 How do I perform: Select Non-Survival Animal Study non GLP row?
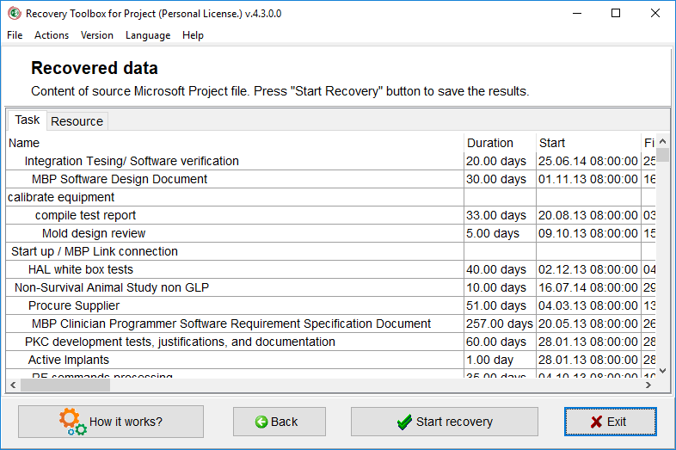click(330, 287)
